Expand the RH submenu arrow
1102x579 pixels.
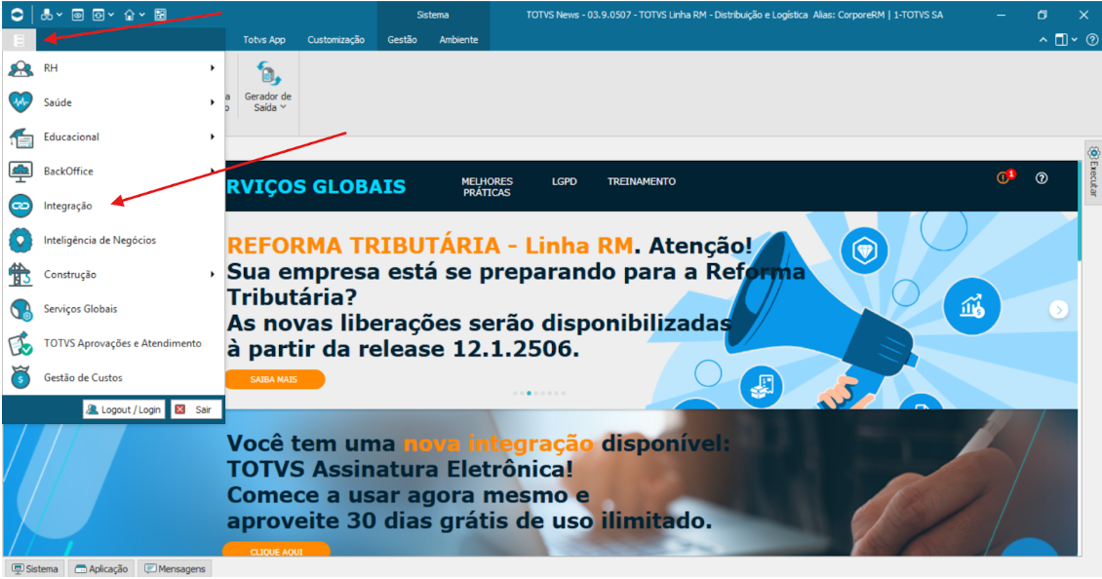[x=213, y=68]
